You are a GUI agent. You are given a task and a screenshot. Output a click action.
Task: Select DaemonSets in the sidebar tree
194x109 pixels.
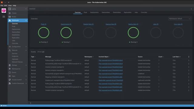[x=16, y=32]
